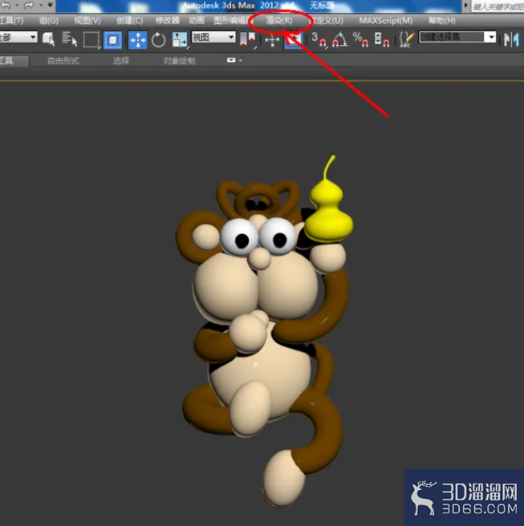
Task: Open the redo history dropdown arrow
Action: [x=41, y=5]
